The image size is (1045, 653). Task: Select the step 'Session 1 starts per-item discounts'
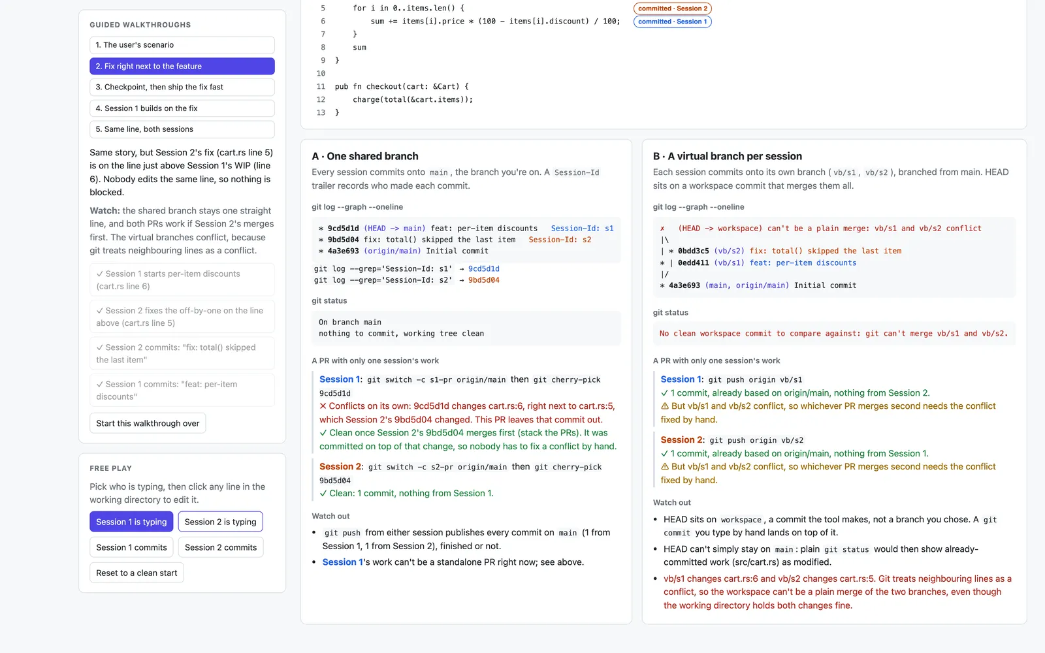point(182,279)
